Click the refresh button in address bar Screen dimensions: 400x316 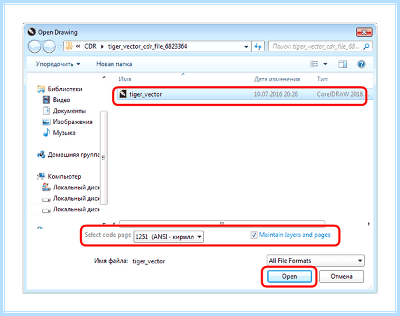pos(258,47)
